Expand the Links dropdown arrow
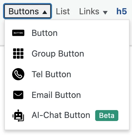 105,12
